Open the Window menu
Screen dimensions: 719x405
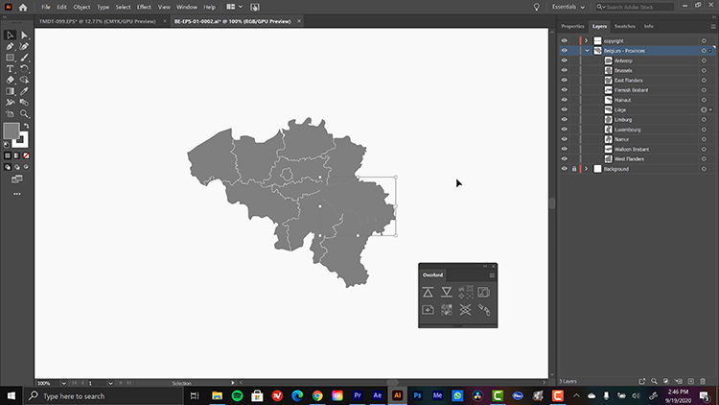coord(187,7)
